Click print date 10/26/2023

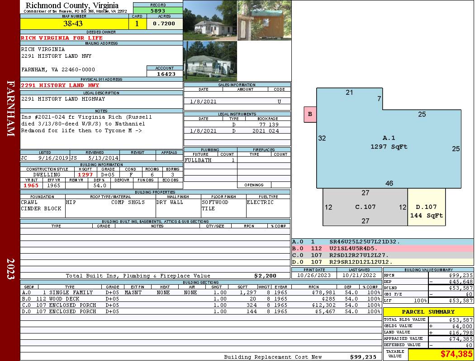pos(314,275)
